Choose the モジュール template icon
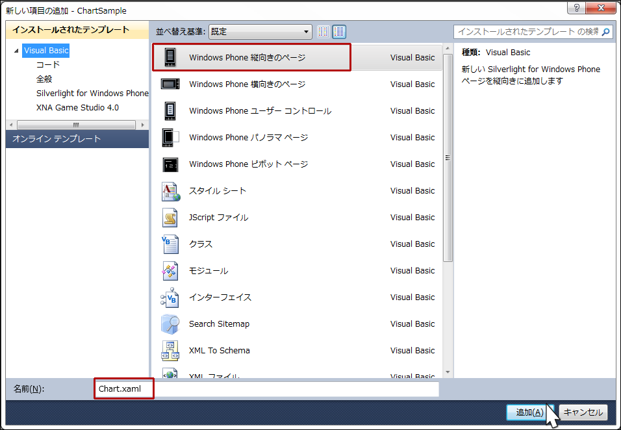The width and height of the screenshot is (621, 430). [170, 271]
